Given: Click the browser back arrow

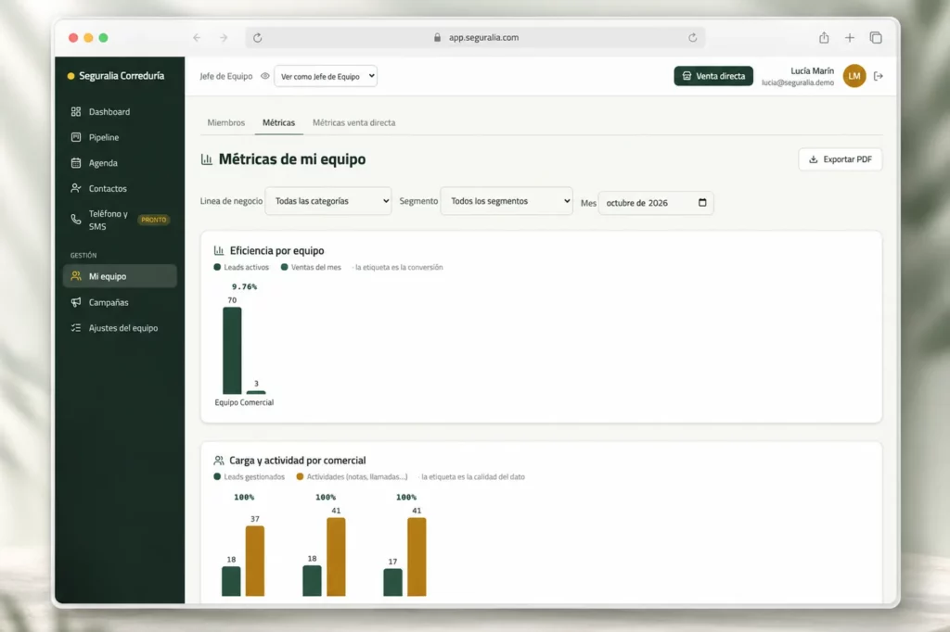Looking at the screenshot, I should (x=197, y=38).
